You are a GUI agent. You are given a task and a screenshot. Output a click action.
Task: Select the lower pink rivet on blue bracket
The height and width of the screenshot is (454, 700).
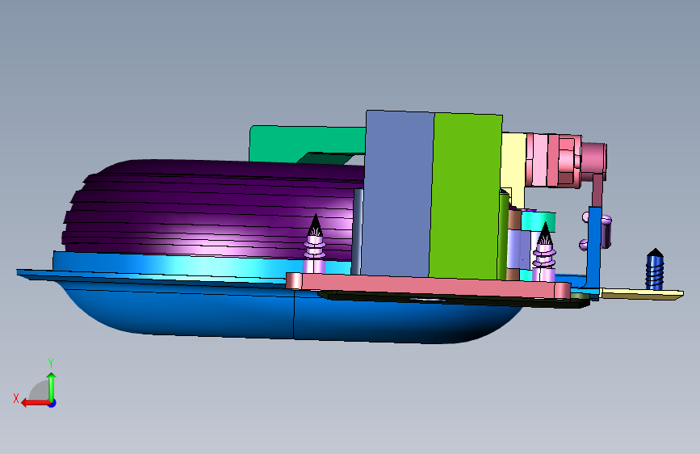[585, 245]
